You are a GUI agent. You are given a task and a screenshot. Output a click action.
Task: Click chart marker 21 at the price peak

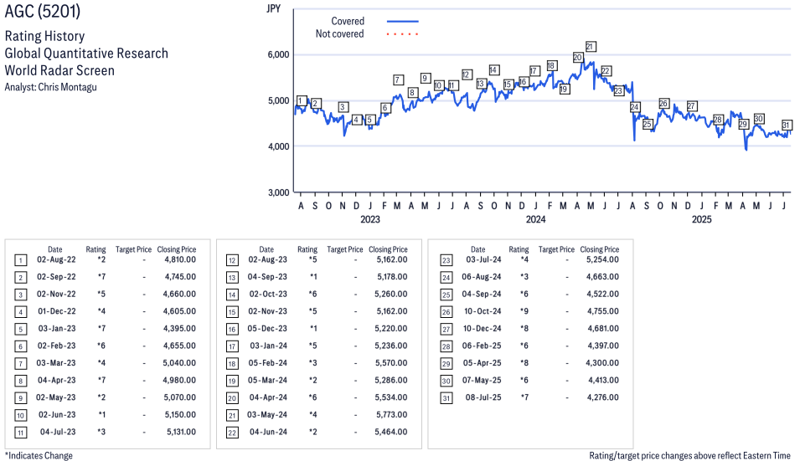(x=591, y=47)
